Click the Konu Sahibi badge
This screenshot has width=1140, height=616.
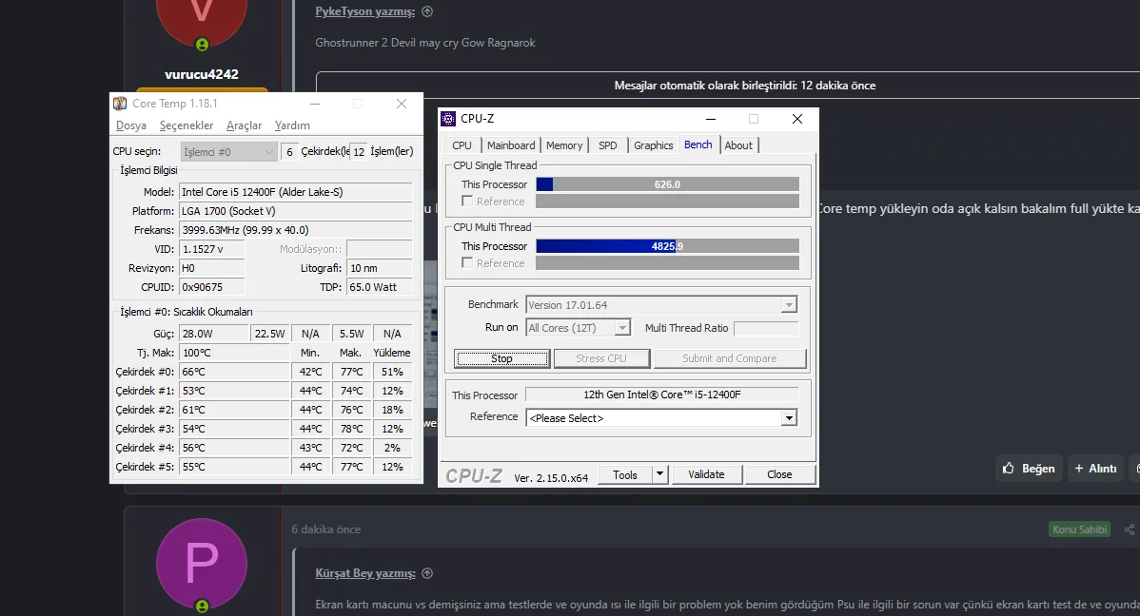tap(1080, 529)
